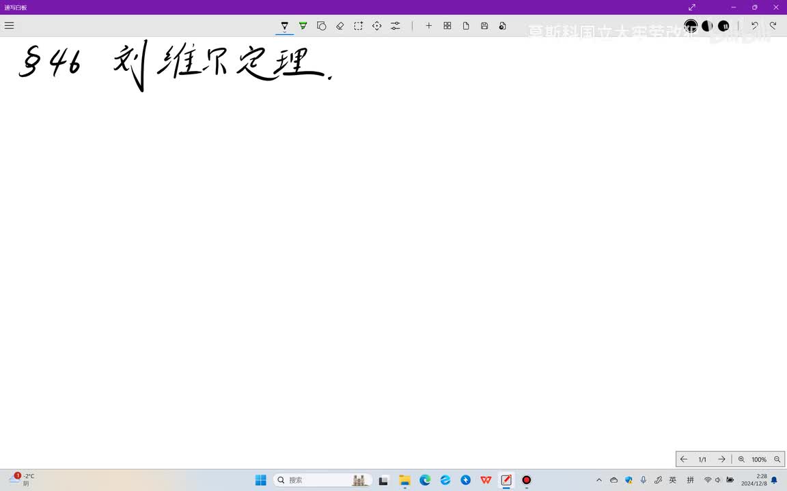The width and height of the screenshot is (787, 491).
Task: Click the new document icon
Action: 466,25
